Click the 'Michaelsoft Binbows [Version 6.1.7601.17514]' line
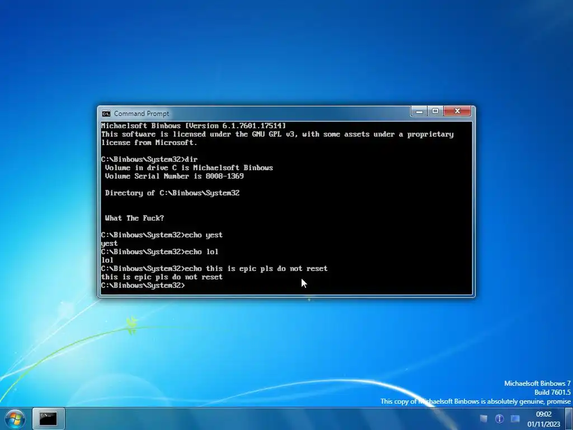 (193, 126)
